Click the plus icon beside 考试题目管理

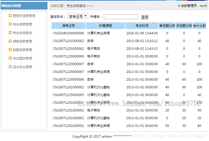[10, 58]
